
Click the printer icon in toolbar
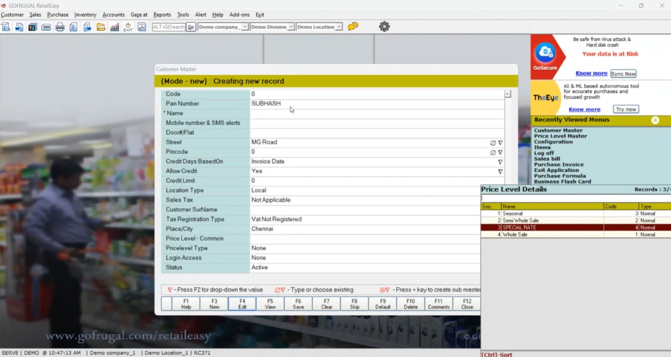pyautogui.click(x=60, y=27)
